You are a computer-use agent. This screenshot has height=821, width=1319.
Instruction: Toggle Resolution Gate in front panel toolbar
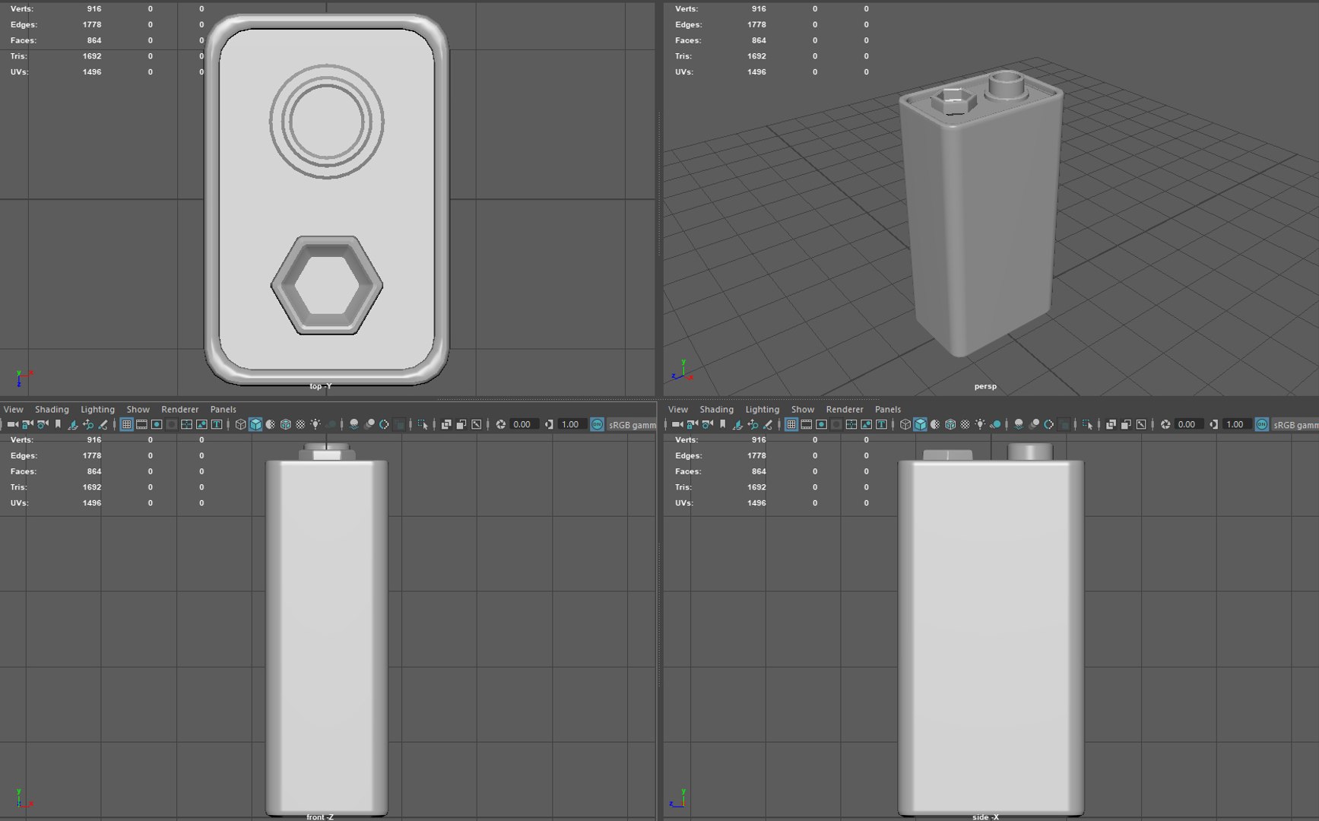(157, 424)
